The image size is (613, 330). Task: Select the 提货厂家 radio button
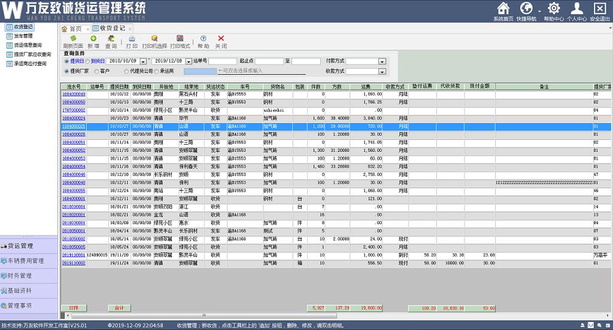(66, 71)
